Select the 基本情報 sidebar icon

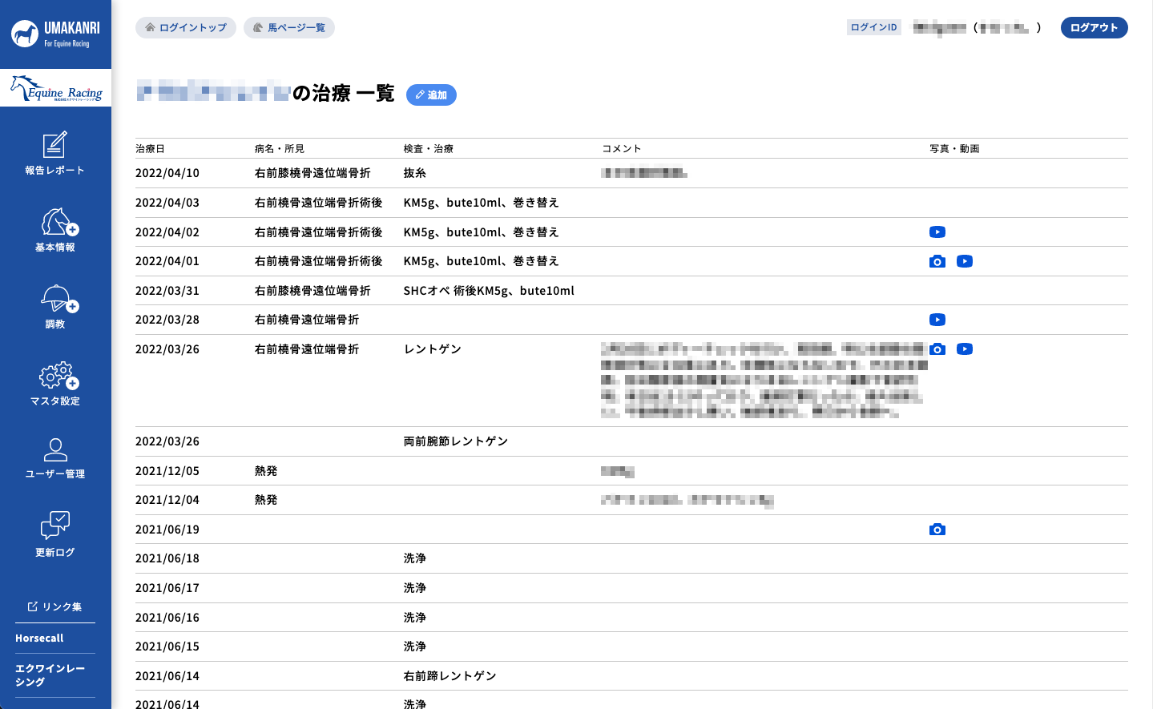54,231
